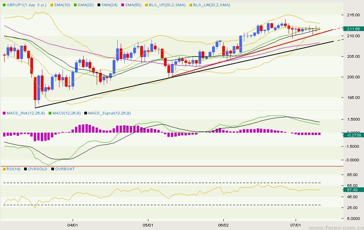Click the RSI(14) legend entry
The image size is (364, 230).
13,169
